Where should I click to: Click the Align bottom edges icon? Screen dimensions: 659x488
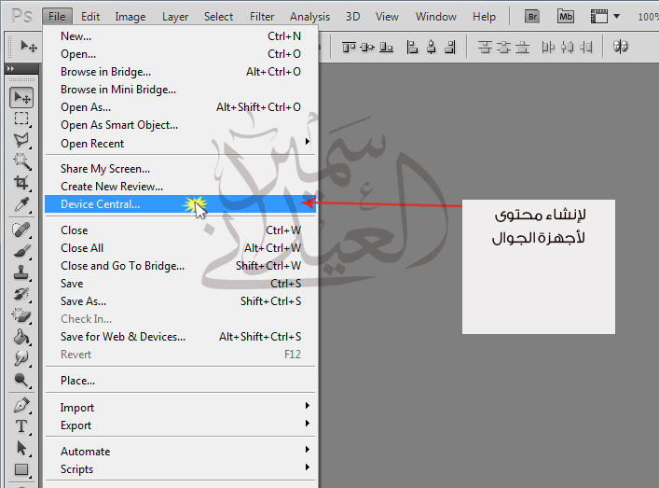click(386, 47)
